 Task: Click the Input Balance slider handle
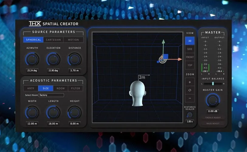coord(213,84)
